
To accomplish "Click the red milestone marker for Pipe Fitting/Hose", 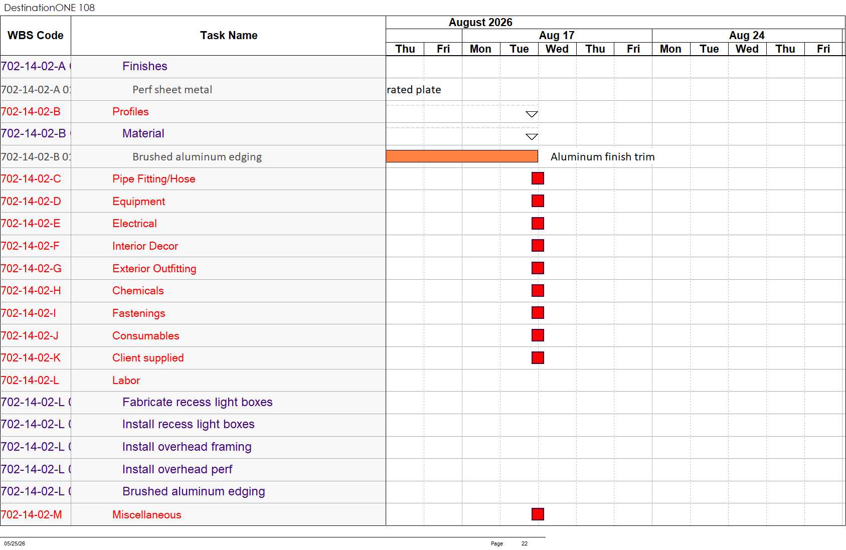I will (538, 178).
